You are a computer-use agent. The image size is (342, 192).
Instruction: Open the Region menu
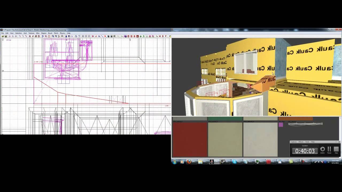pos(44,33)
